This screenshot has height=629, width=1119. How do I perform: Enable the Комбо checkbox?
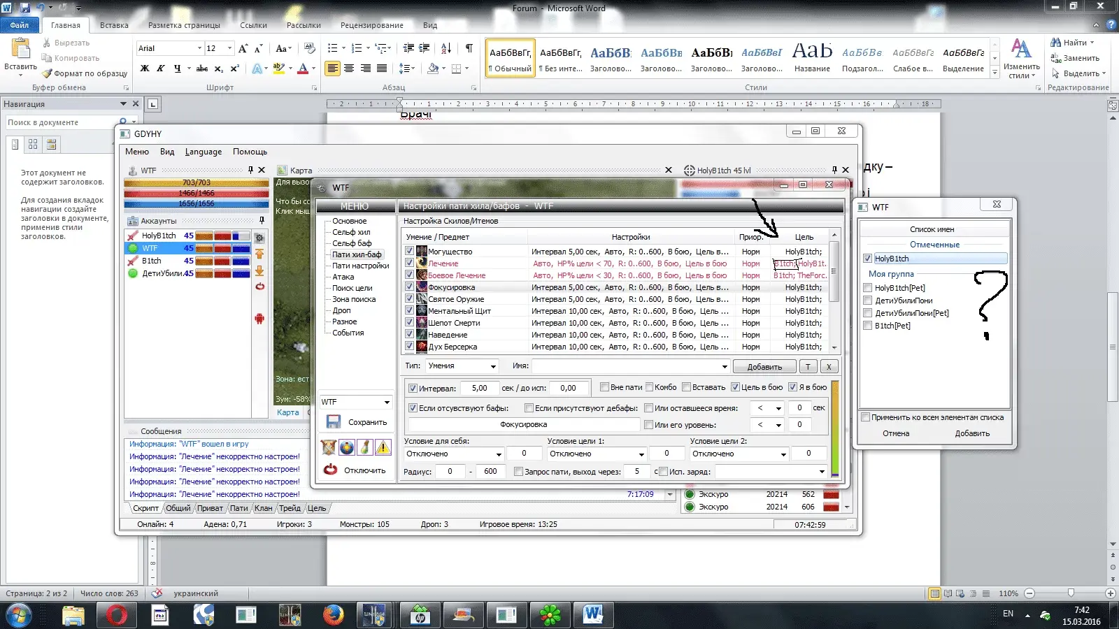649,387
